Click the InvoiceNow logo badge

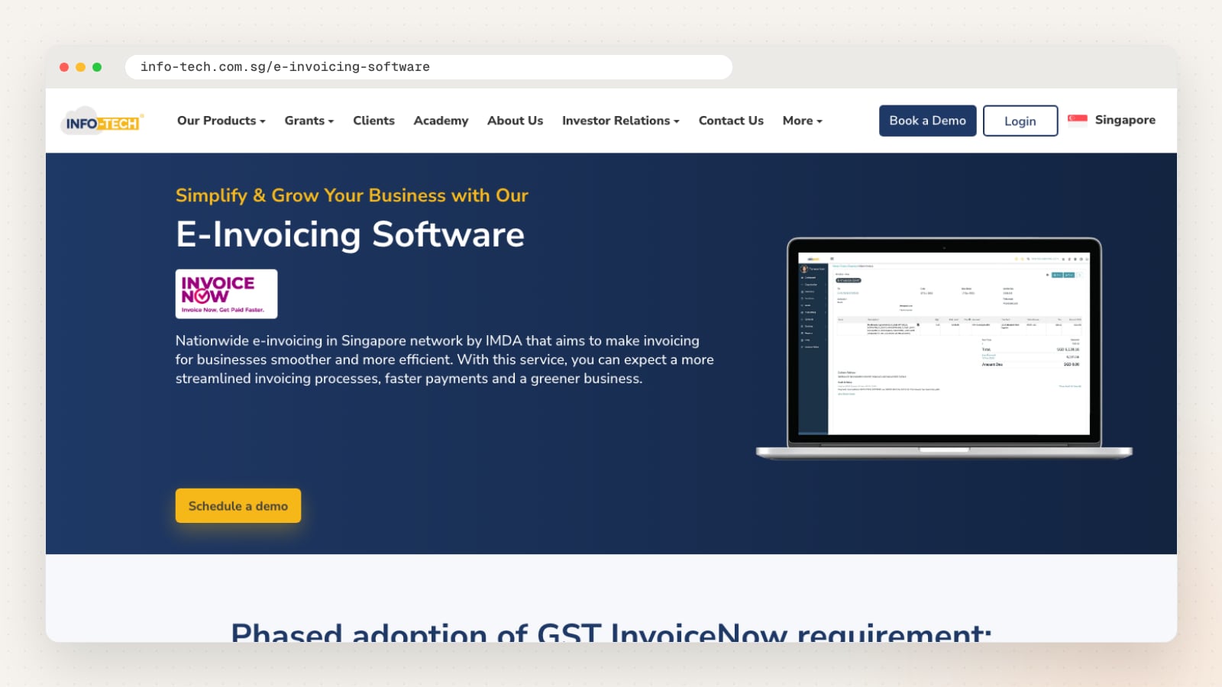point(226,294)
